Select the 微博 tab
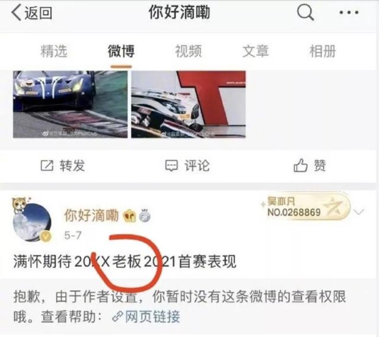This screenshot has height=337, width=379. [121, 51]
